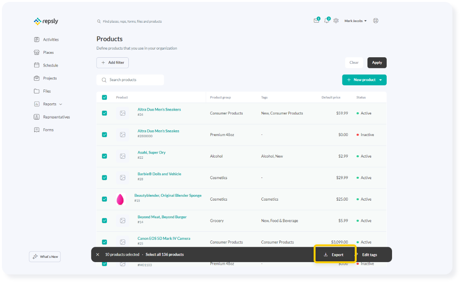462x284 pixels.
Task: Open Beautyblender, Original Blender Sponge link
Action: click(168, 196)
